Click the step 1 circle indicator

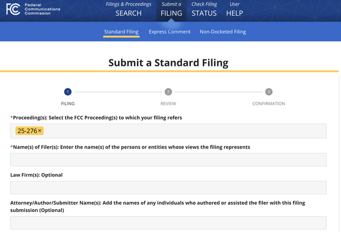pyautogui.click(x=68, y=92)
